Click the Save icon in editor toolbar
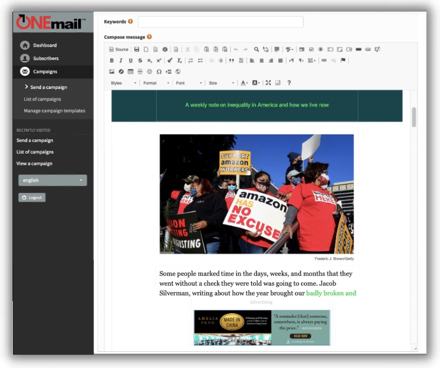The width and height of the screenshot is (440, 368). coord(137,49)
